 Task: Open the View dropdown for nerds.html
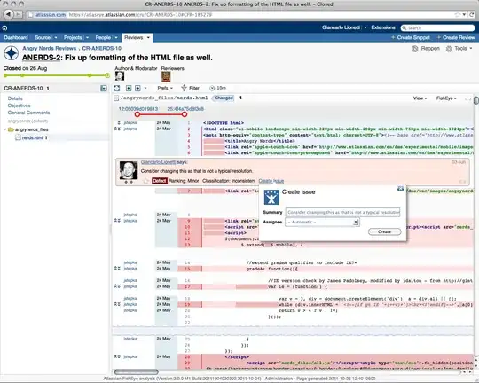(x=420, y=98)
